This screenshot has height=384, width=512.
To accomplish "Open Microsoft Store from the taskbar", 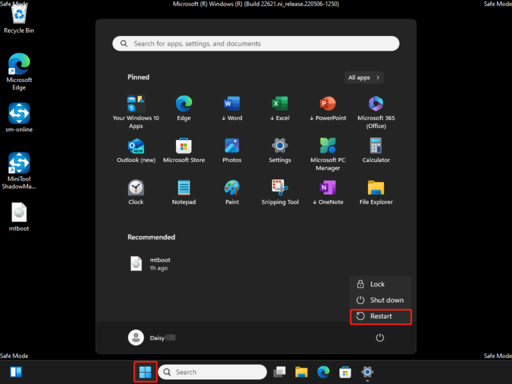I will [345, 371].
